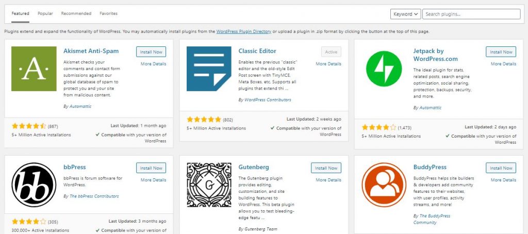
Task: Open the Keyword search type dropdown
Action: click(x=405, y=14)
